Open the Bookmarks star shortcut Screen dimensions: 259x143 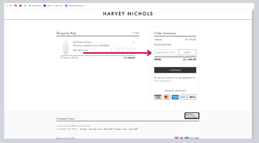tap(35, 5)
